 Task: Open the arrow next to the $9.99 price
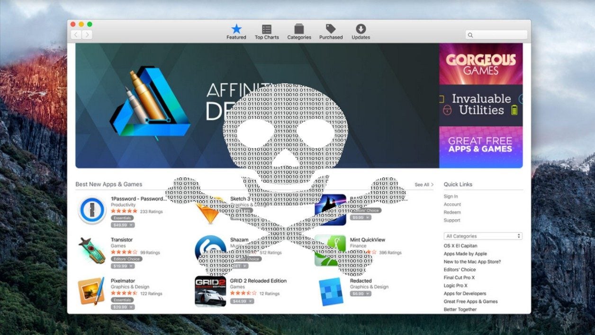click(368, 218)
